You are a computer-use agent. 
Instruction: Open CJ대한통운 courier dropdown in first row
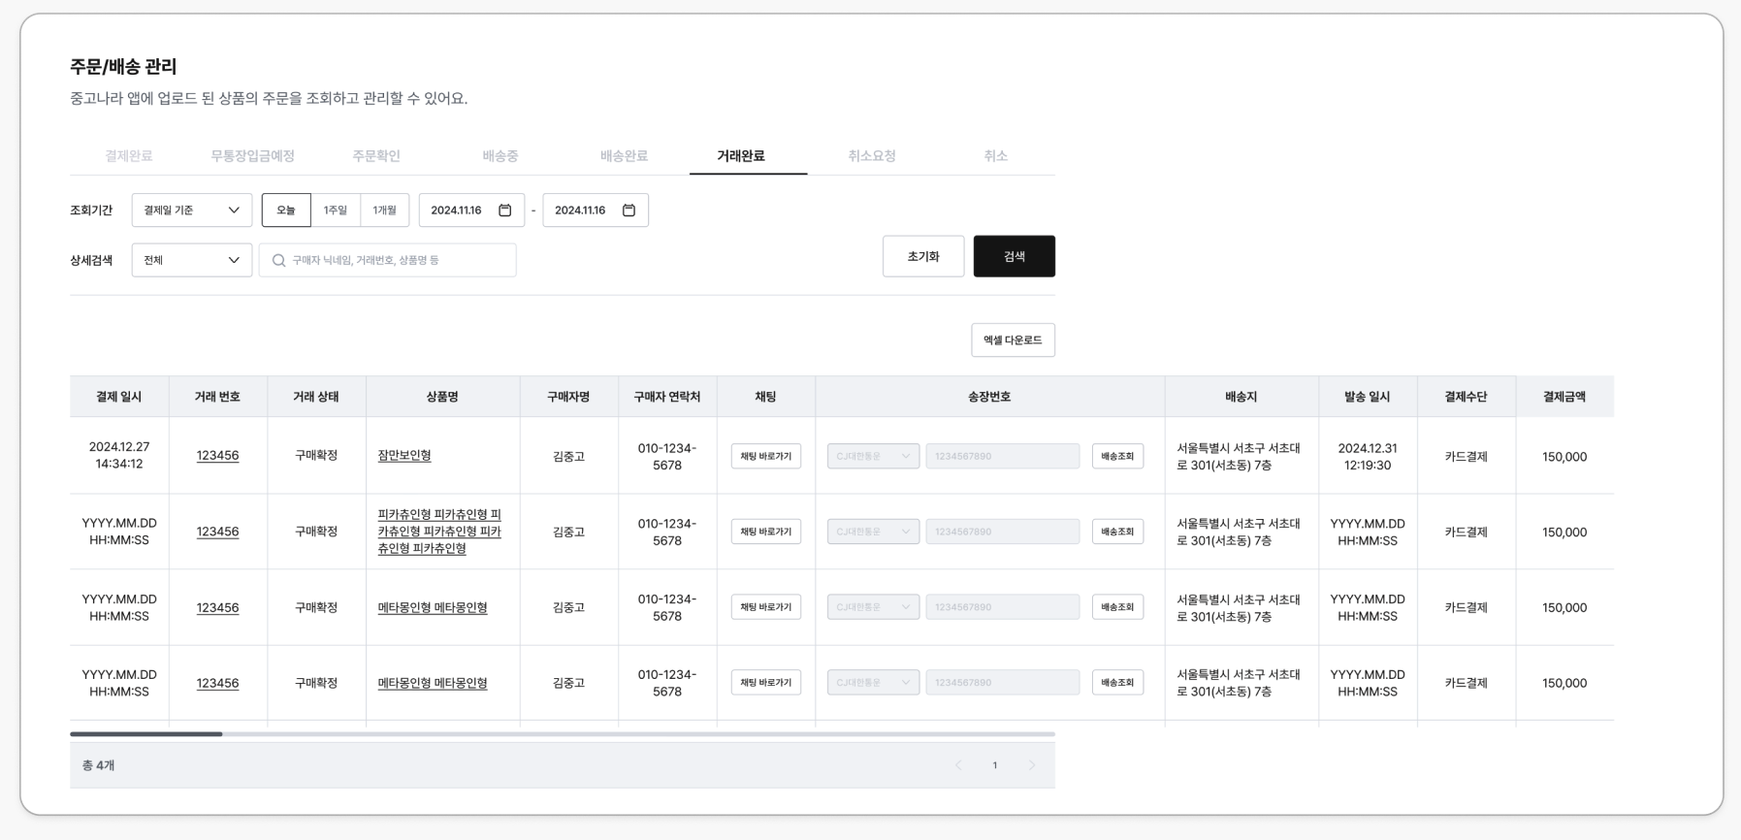pyautogui.click(x=873, y=456)
